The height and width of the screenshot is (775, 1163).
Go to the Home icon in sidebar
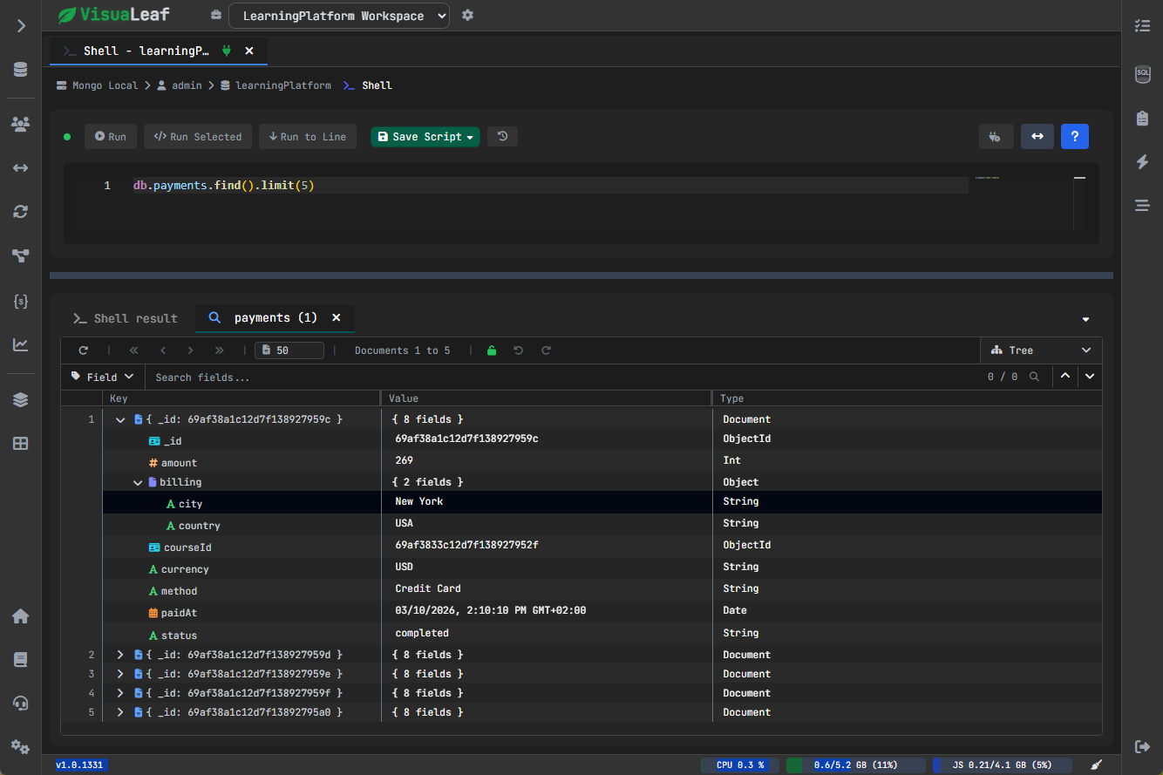click(21, 616)
